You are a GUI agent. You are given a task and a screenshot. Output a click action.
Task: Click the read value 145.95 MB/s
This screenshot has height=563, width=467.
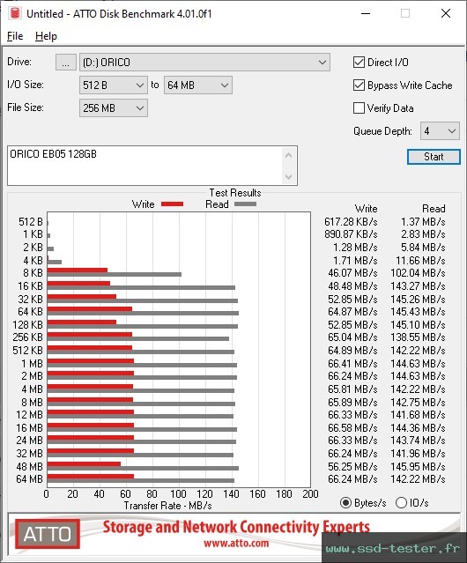coord(418,466)
